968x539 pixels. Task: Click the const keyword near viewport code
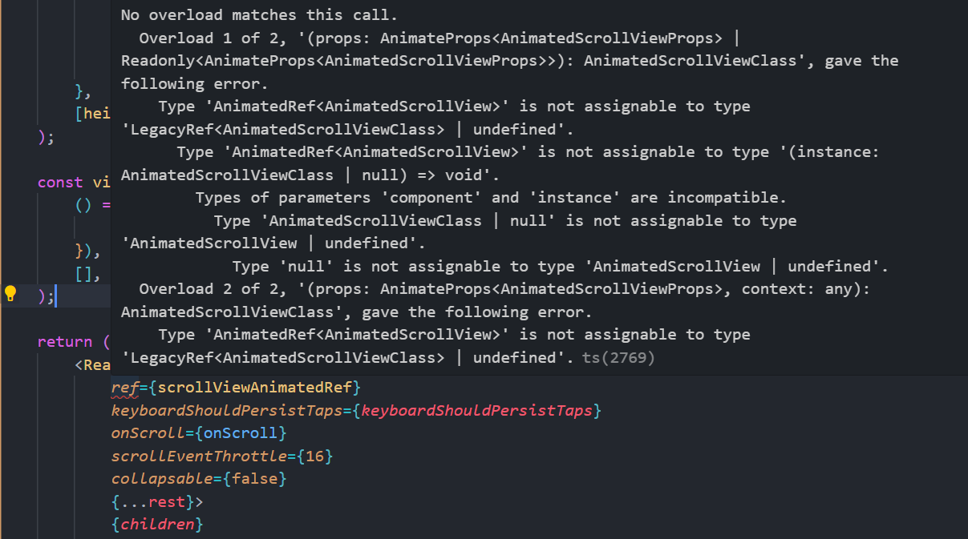(x=59, y=182)
